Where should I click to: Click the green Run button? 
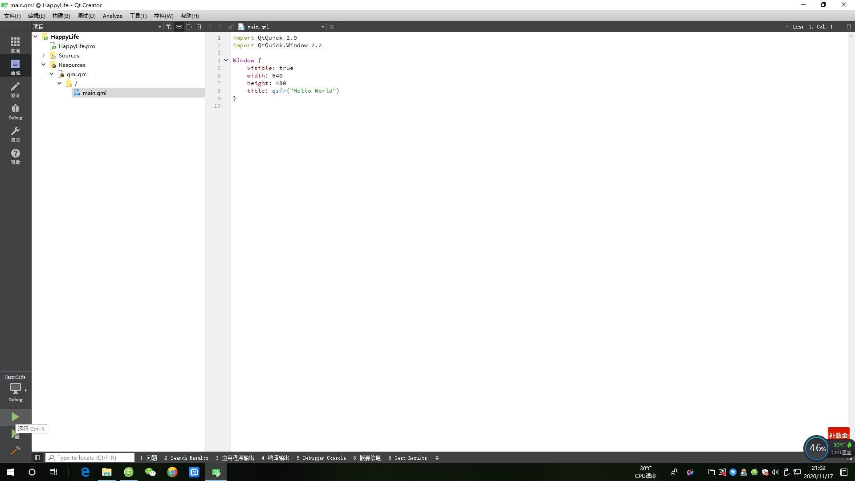tap(15, 417)
